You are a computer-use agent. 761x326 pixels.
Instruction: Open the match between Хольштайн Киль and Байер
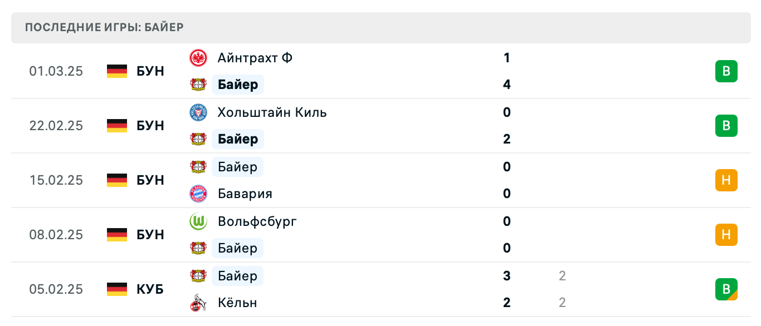380,126
